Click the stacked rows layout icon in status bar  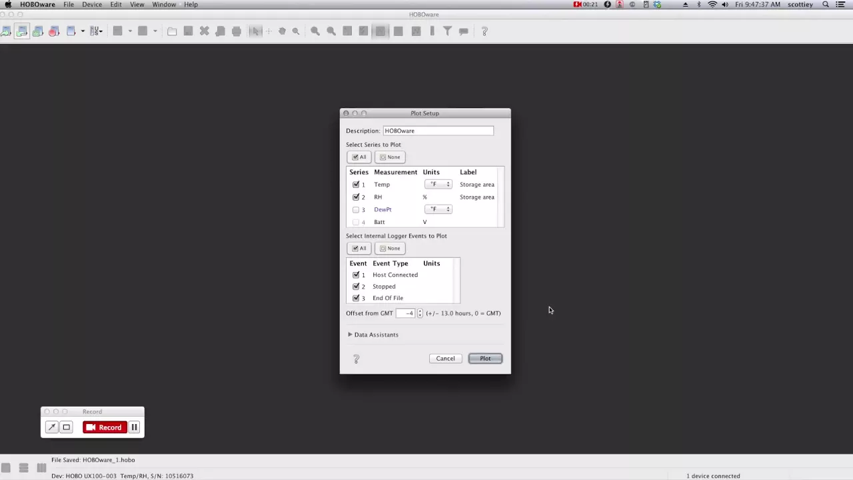click(x=23, y=468)
